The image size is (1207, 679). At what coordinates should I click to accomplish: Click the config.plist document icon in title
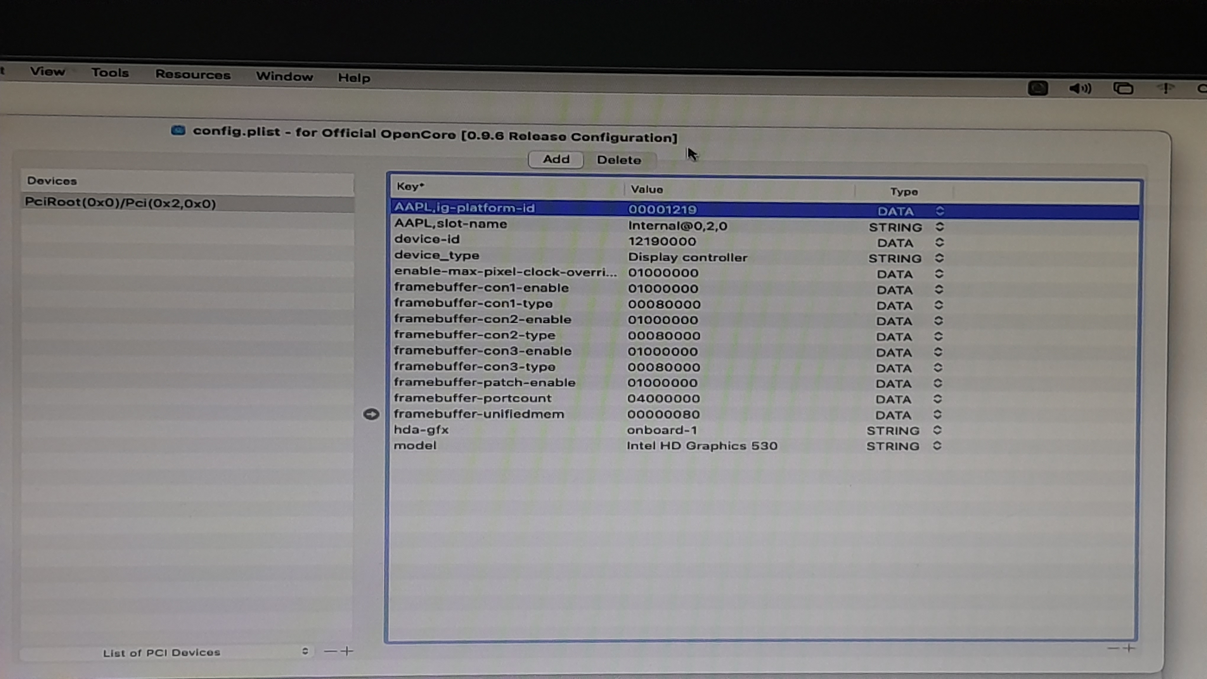pyautogui.click(x=178, y=131)
